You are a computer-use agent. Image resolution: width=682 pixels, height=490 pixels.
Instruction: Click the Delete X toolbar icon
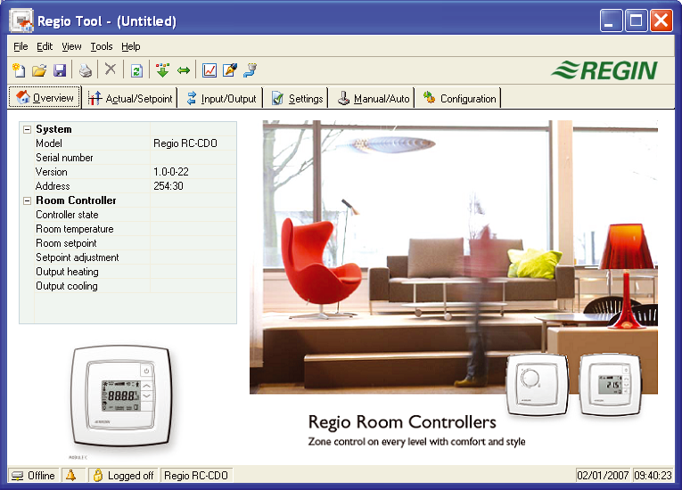tap(111, 69)
